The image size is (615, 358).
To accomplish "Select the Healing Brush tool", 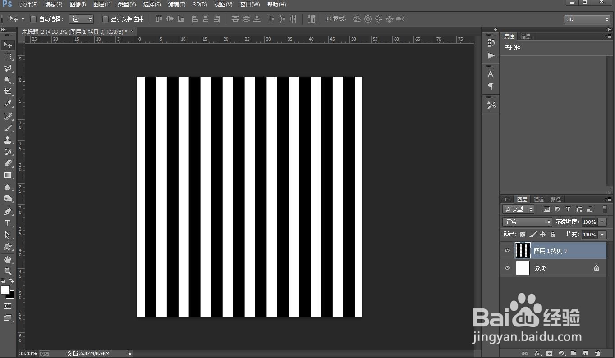I will click(x=8, y=117).
